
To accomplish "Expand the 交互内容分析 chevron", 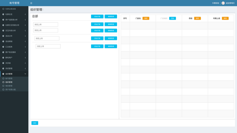I will 25,31.
